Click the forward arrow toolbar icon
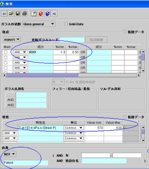 [x=54, y=13]
